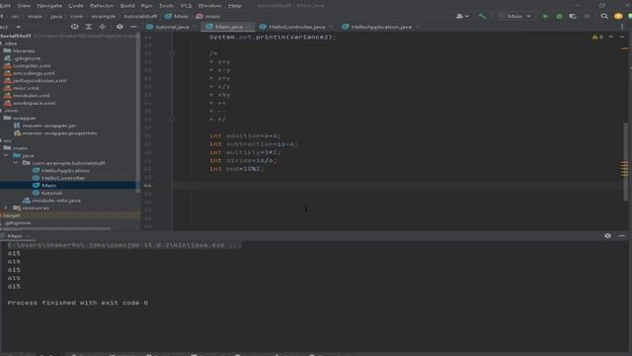Screen dimensions: 632x356
Task: Open the Window menu
Action: coord(209,6)
